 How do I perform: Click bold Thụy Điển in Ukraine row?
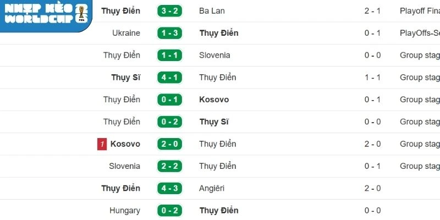click(x=218, y=33)
